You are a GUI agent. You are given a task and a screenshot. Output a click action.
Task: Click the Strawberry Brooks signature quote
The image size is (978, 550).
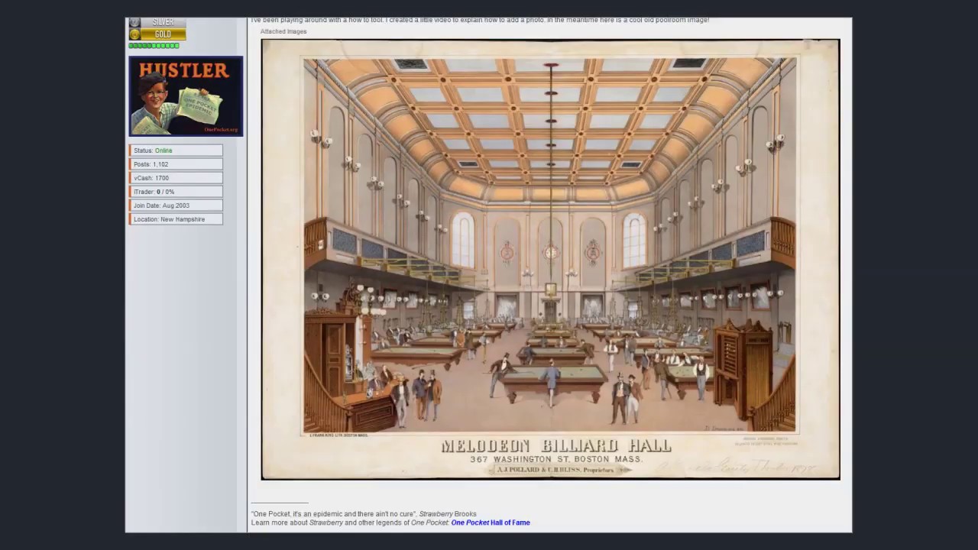tap(364, 514)
